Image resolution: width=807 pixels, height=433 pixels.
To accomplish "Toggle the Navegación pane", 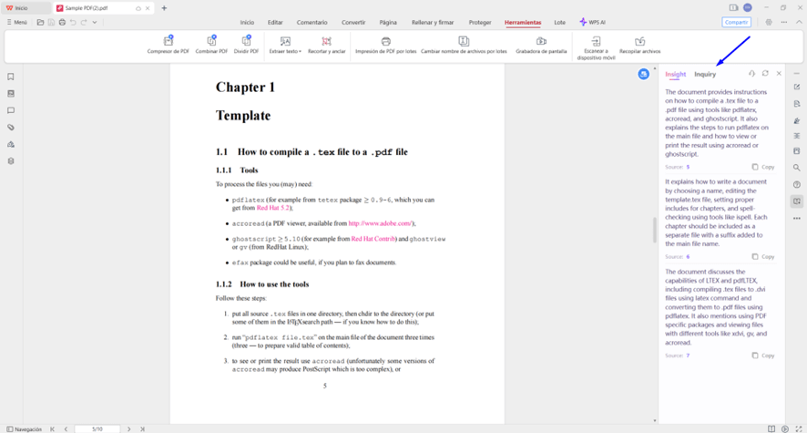I will click(25, 428).
